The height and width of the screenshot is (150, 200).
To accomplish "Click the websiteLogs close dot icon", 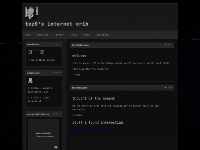I will [x=54, y=73].
